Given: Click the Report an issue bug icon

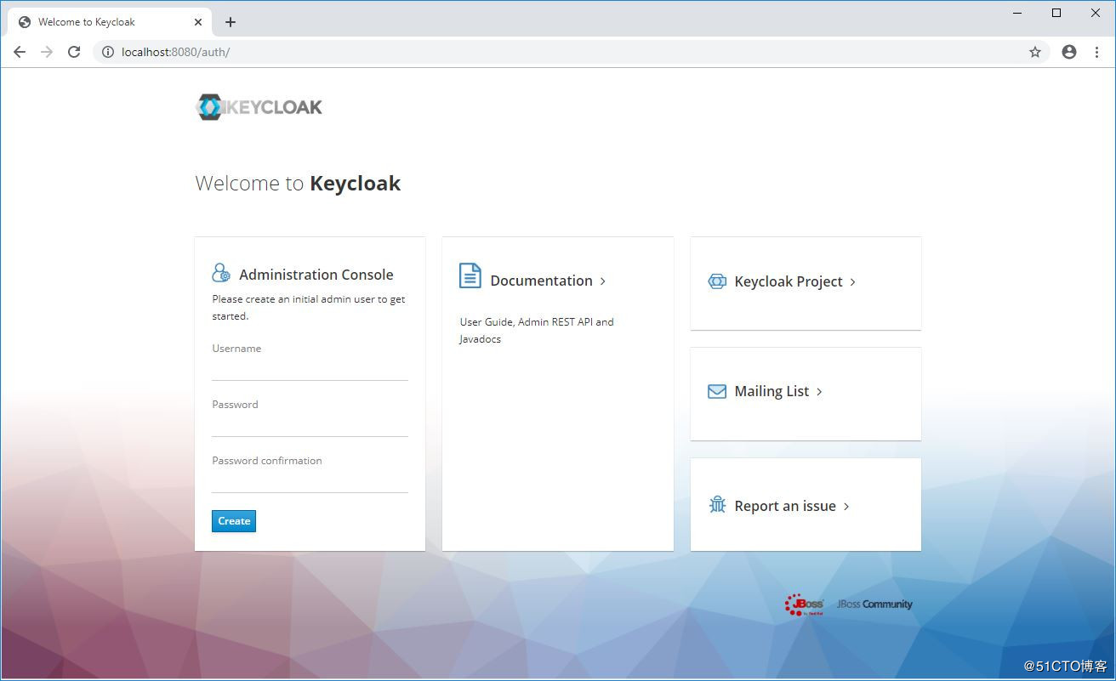Looking at the screenshot, I should (x=717, y=505).
